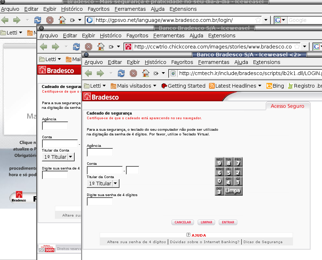Screen dimensions: 322x260
Task: Click virtual keypad key 9 WXY
Action: coord(219,162)
